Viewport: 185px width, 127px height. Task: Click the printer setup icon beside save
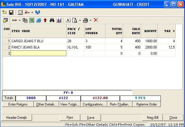click(x=20, y=12)
